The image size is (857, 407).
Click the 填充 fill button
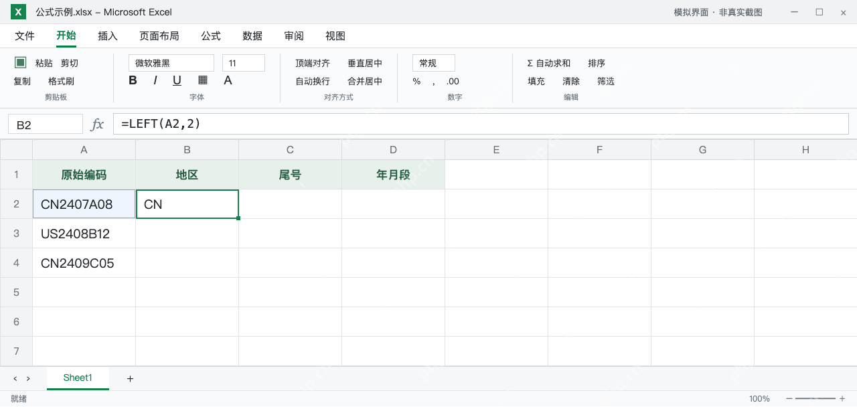point(536,81)
